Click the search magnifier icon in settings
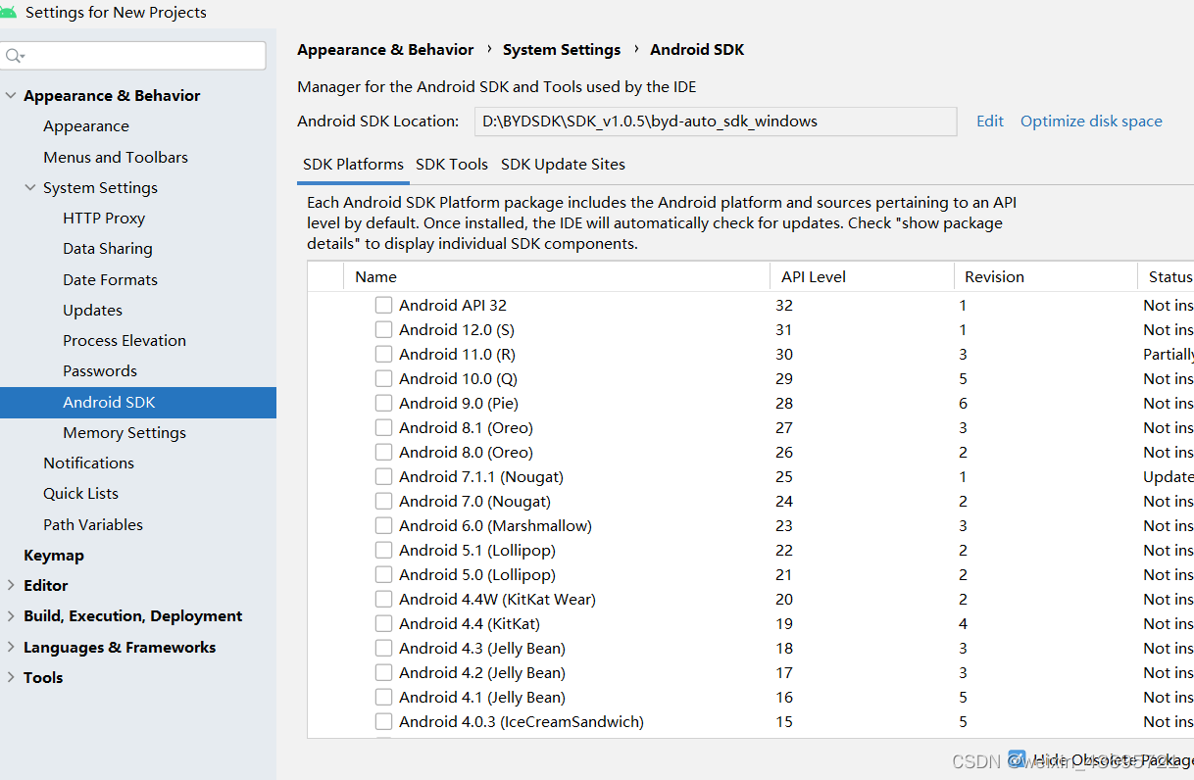The height and width of the screenshot is (780, 1194). [14, 56]
